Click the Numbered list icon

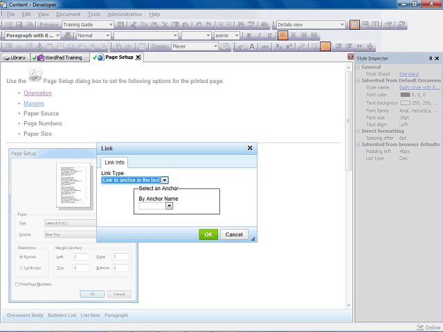315,46
